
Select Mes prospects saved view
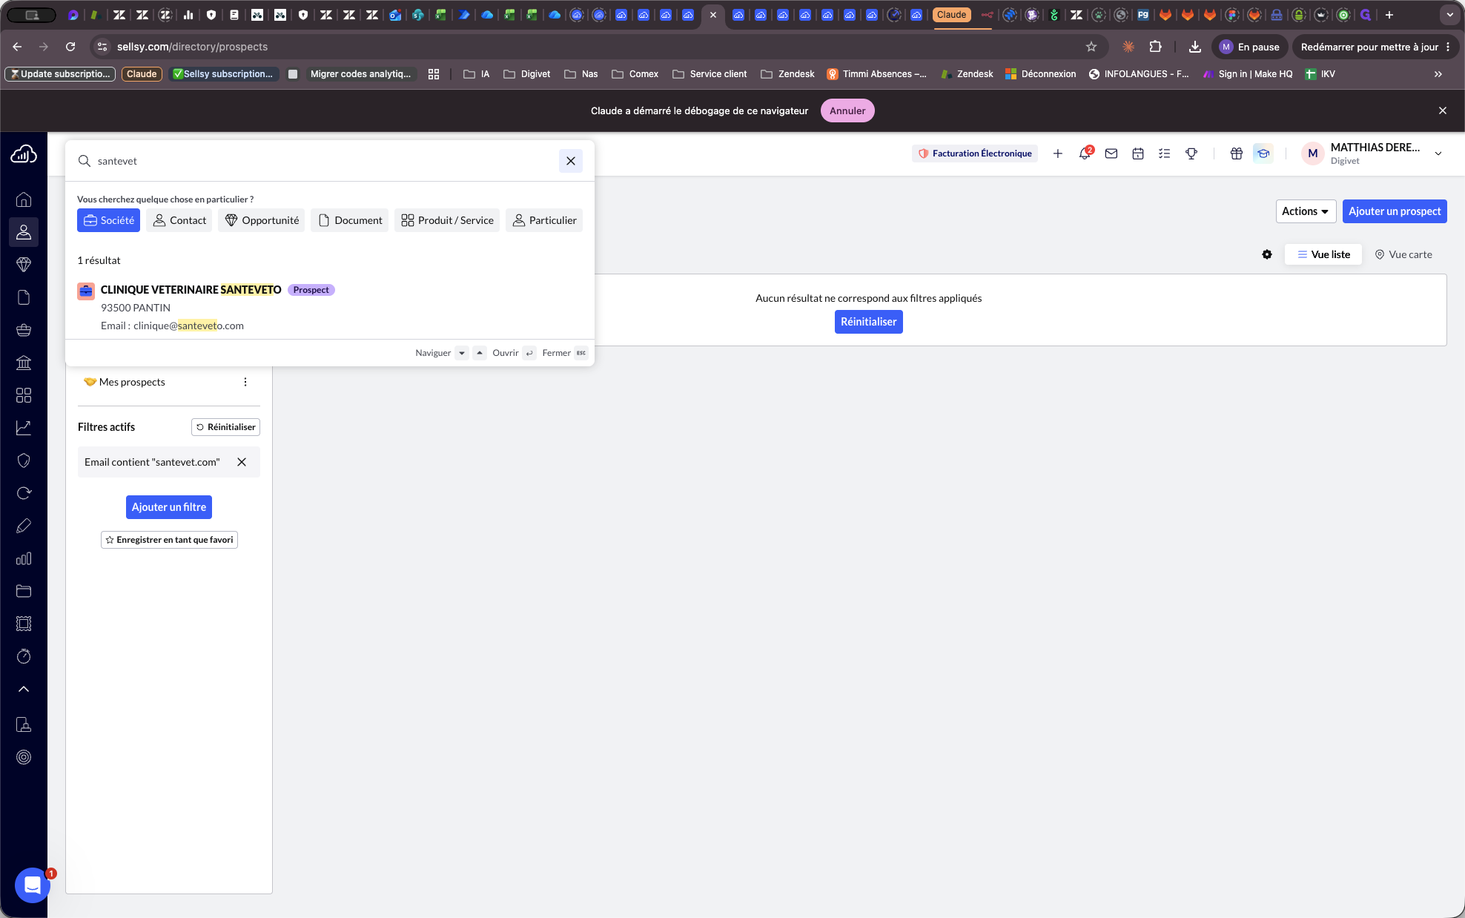click(125, 382)
